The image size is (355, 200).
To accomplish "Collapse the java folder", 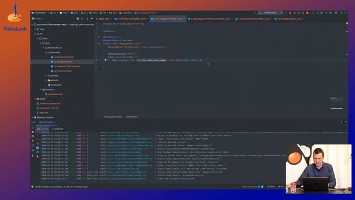I will point(40,43).
